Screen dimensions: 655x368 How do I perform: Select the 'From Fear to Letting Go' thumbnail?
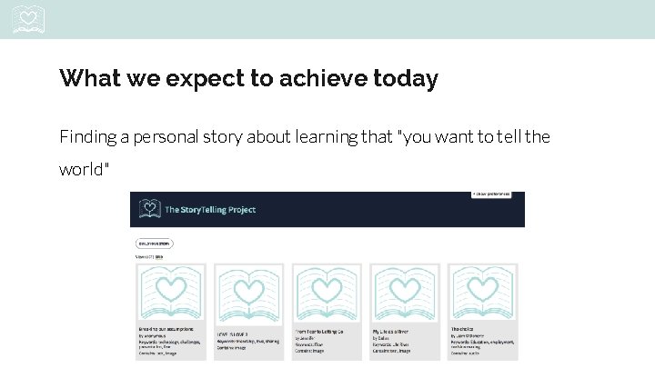(x=327, y=291)
